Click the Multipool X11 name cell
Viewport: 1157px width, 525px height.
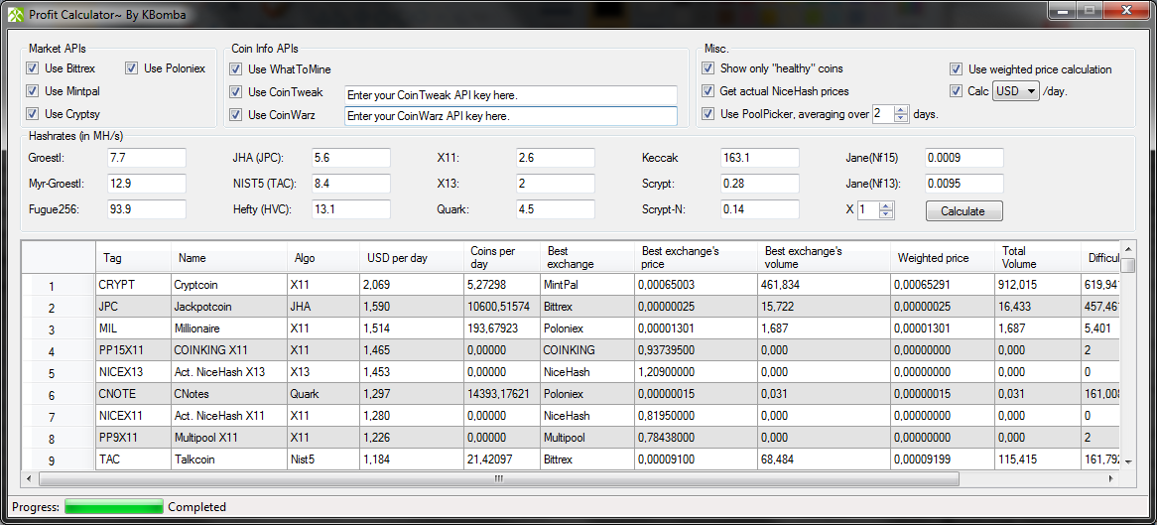(x=229, y=439)
